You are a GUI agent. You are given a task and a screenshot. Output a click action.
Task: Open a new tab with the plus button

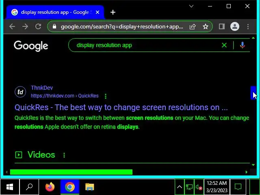point(113,12)
